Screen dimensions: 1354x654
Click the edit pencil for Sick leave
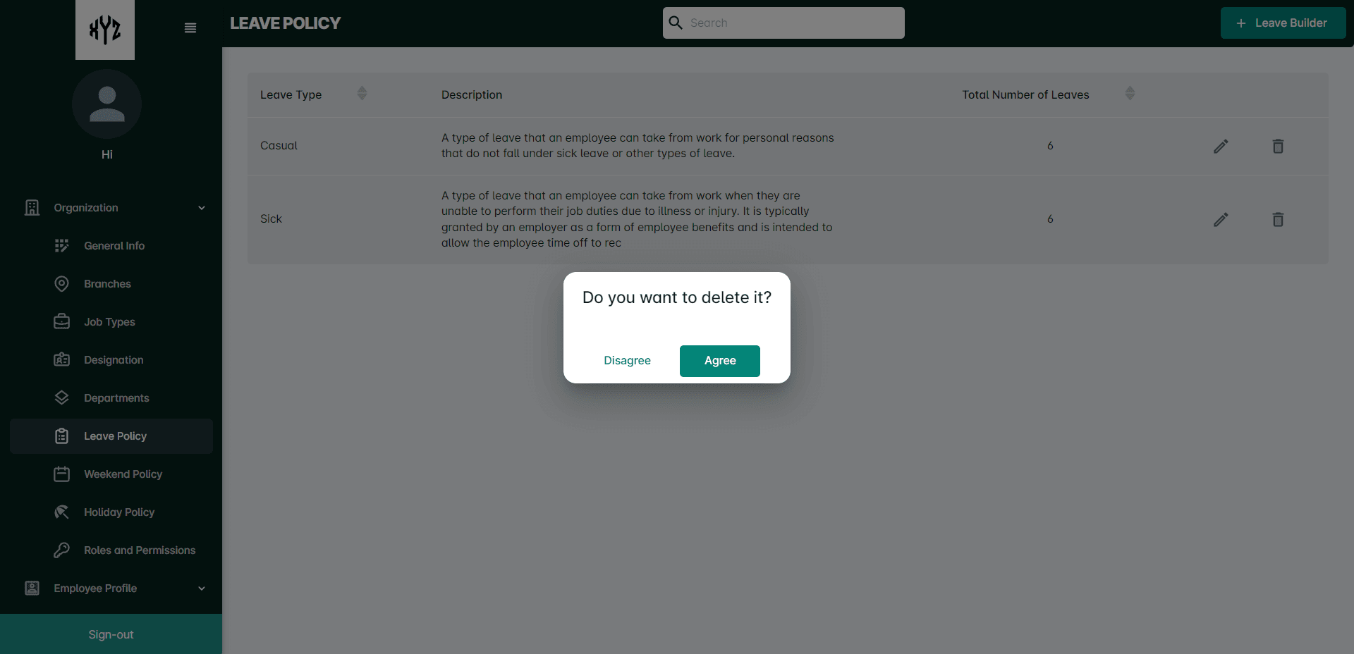point(1221,220)
